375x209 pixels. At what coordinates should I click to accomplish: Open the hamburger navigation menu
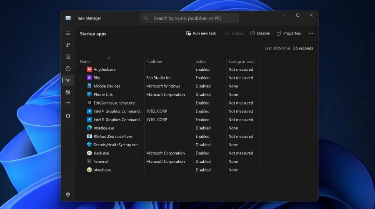[x=68, y=33]
